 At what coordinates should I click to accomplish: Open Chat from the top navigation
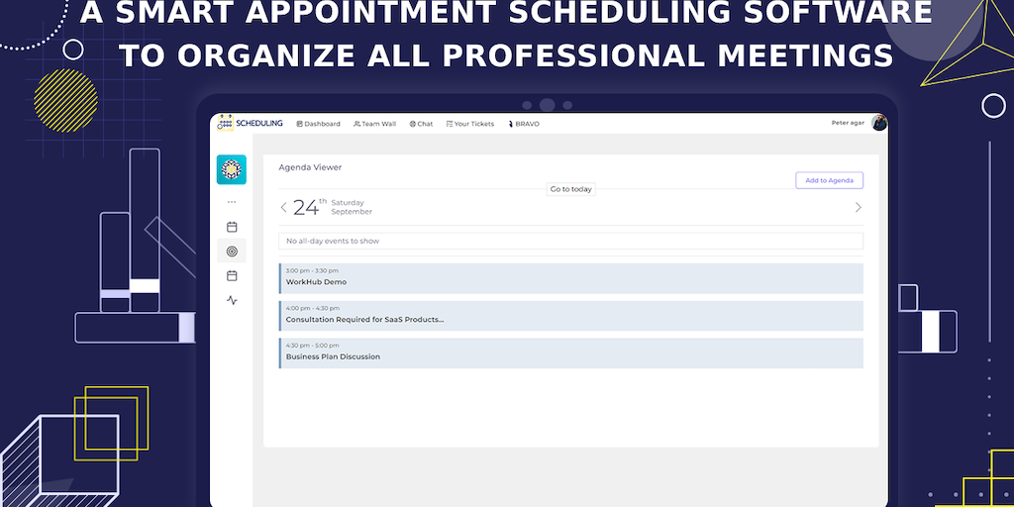click(x=421, y=124)
